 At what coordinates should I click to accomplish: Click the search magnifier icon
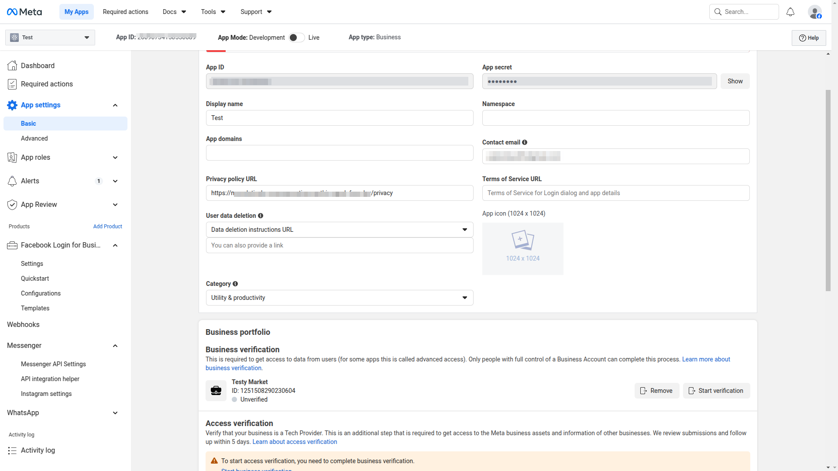coord(718,12)
